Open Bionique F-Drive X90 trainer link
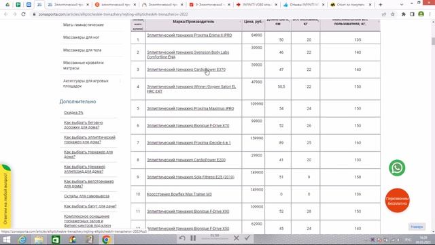Image resolution: width=435 pixels, height=245 pixels. (x=188, y=212)
